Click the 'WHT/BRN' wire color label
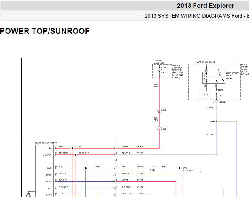Screen dimensions: 249x197 click(63, 187)
